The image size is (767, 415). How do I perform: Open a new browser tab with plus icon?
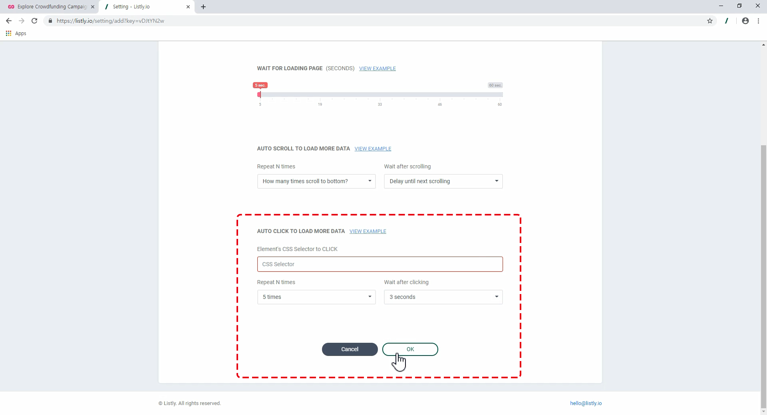tap(203, 7)
